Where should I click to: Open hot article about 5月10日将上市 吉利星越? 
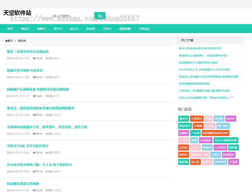pos(204,69)
